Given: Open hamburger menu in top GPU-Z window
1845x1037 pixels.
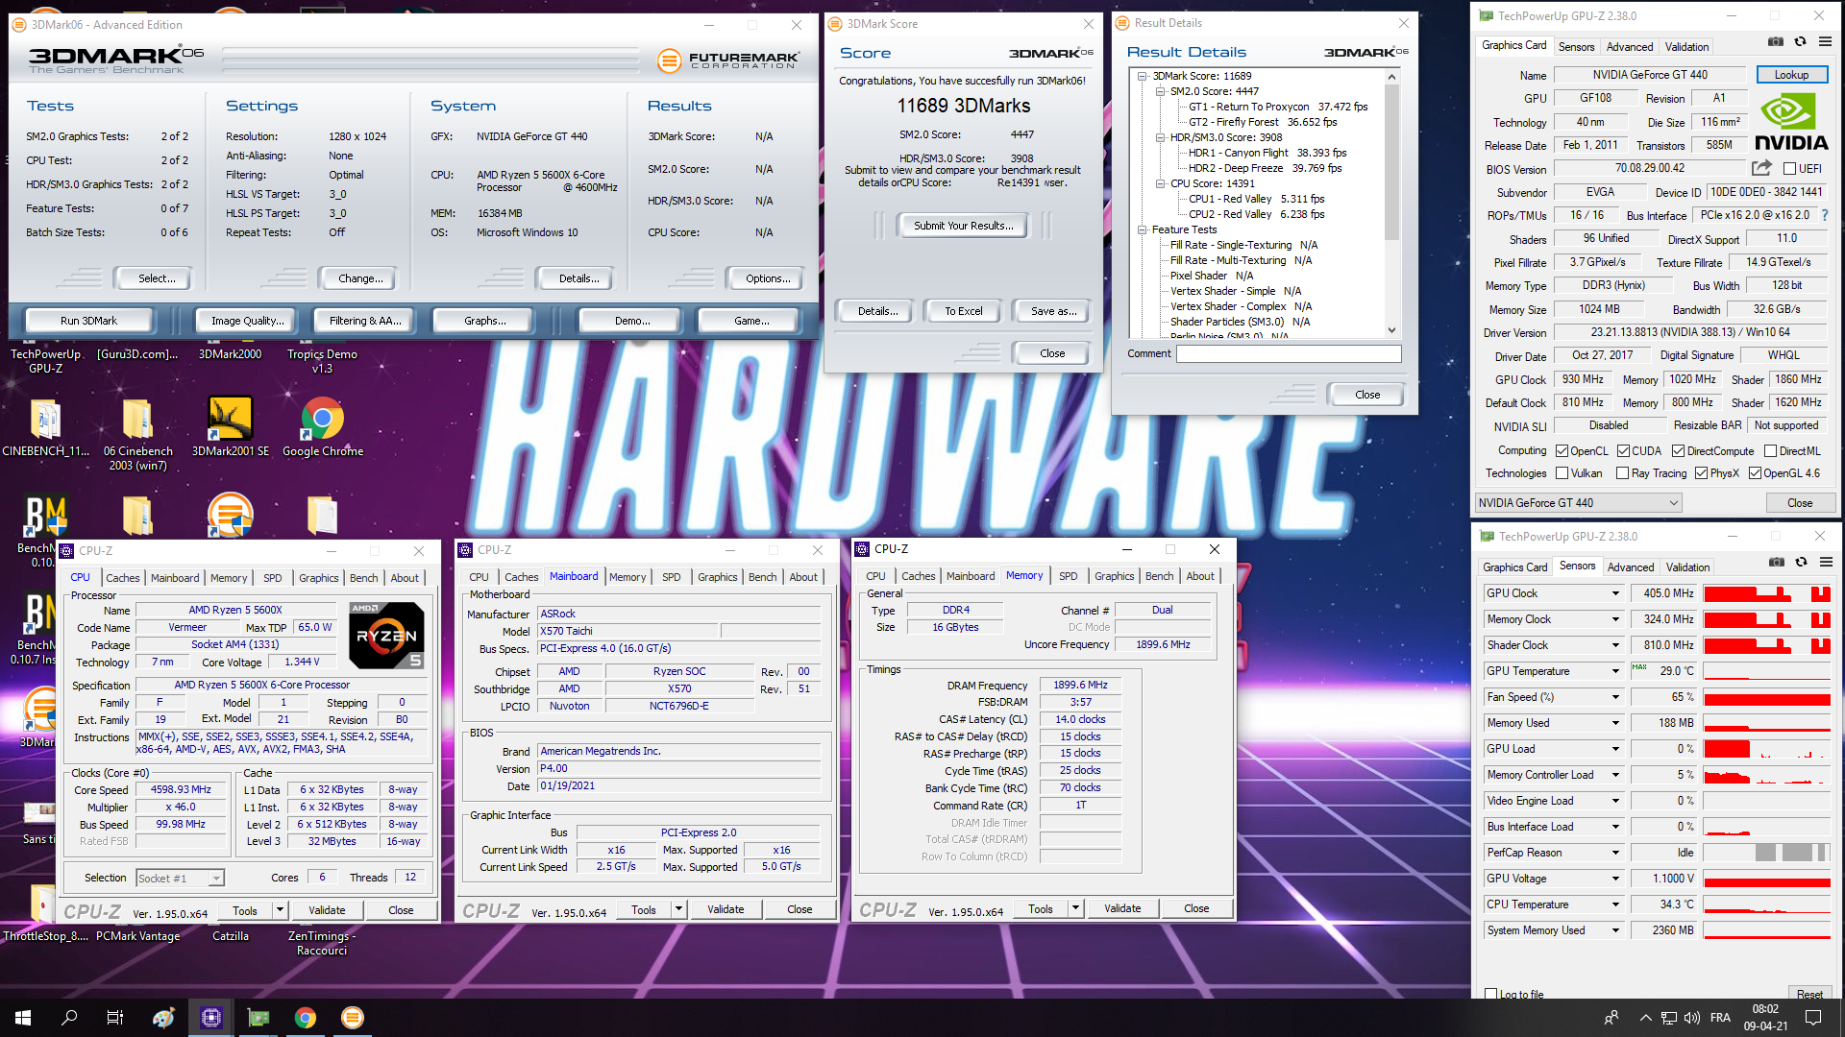Looking at the screenshot, I should coord(1825,41).
